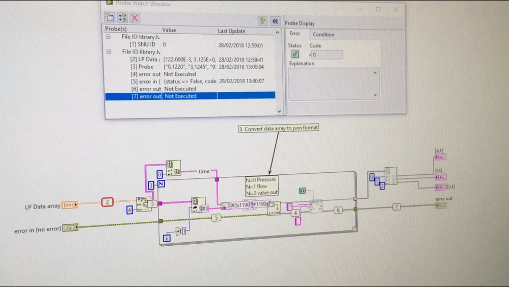
Task: Hide the Probe Display pane with double-arrow
Action: [275, 21]
